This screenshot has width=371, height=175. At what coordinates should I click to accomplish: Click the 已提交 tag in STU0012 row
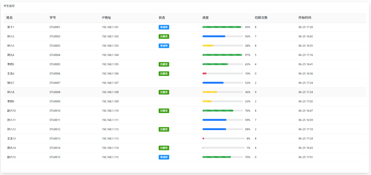(164, 129)
